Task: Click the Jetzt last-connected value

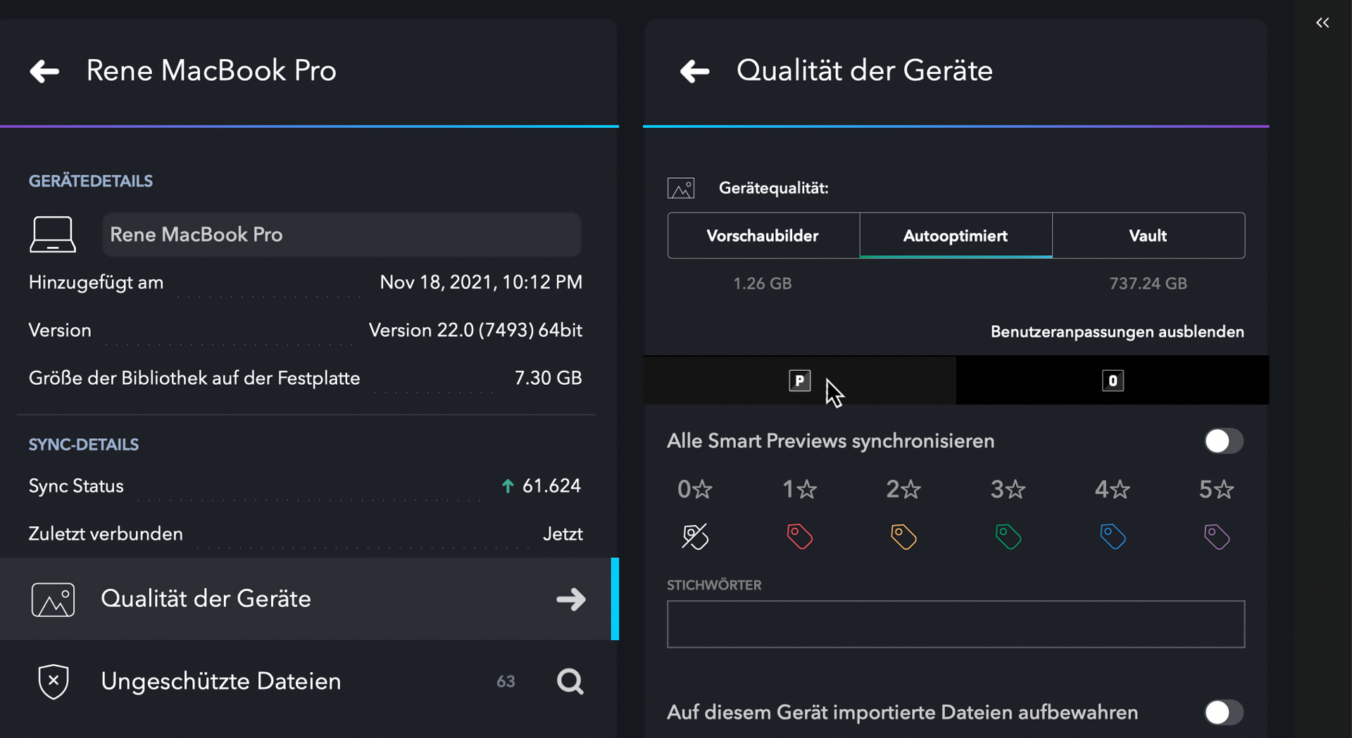Action: (x=563, y=534)
